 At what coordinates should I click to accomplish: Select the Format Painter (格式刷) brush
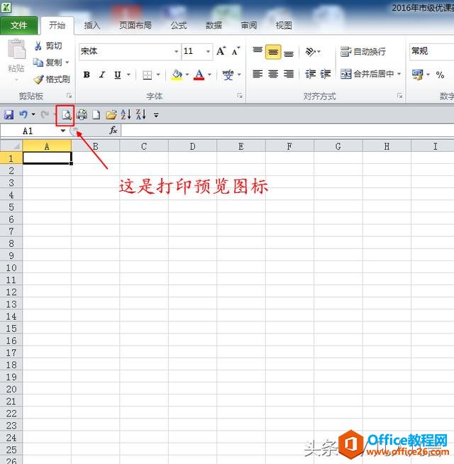tap(38, 79)
